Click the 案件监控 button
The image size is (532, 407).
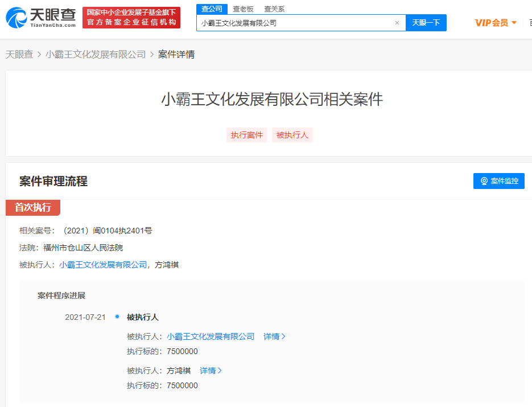498,181
